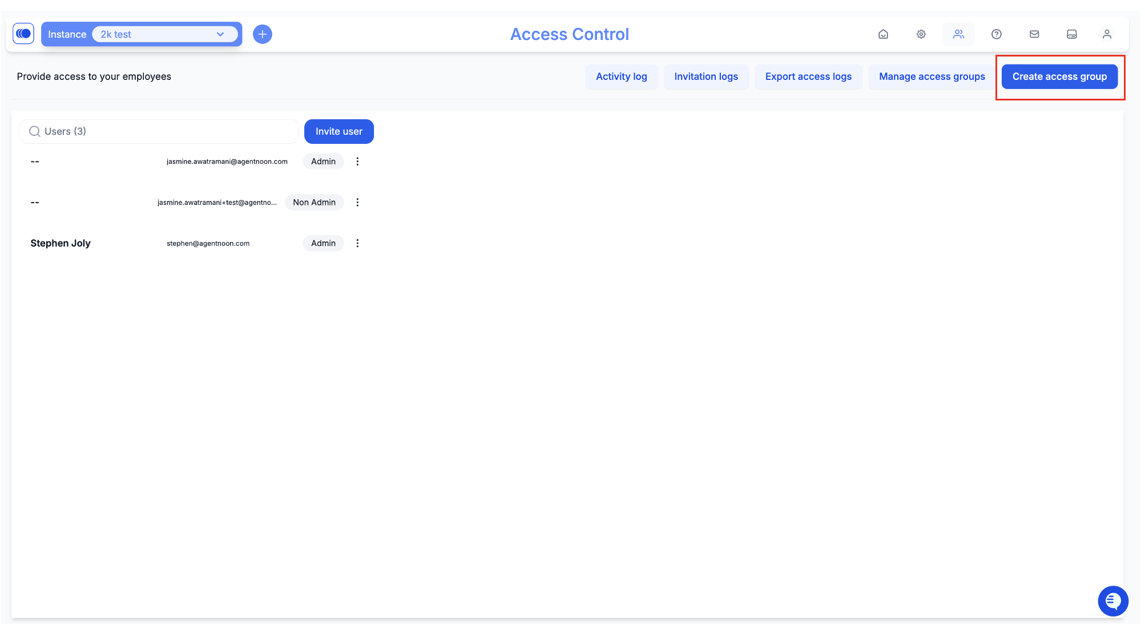Click the inbox drive icon in header
The height and width of the screenshot is (629, 1145).
tap(1071, 34)
